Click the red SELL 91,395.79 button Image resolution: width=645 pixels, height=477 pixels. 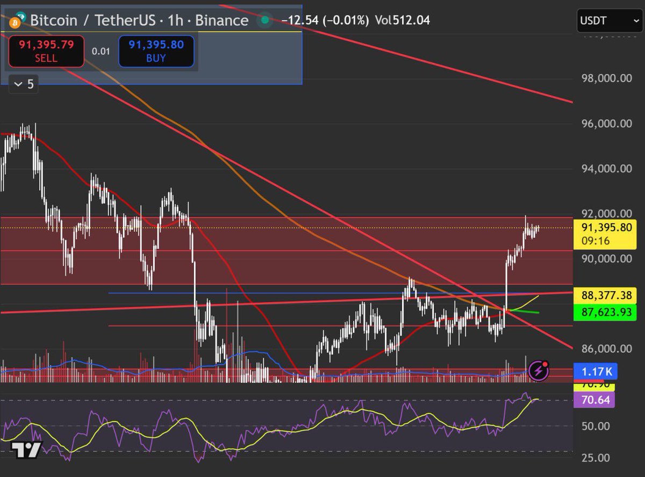click(x=46, y=52)
